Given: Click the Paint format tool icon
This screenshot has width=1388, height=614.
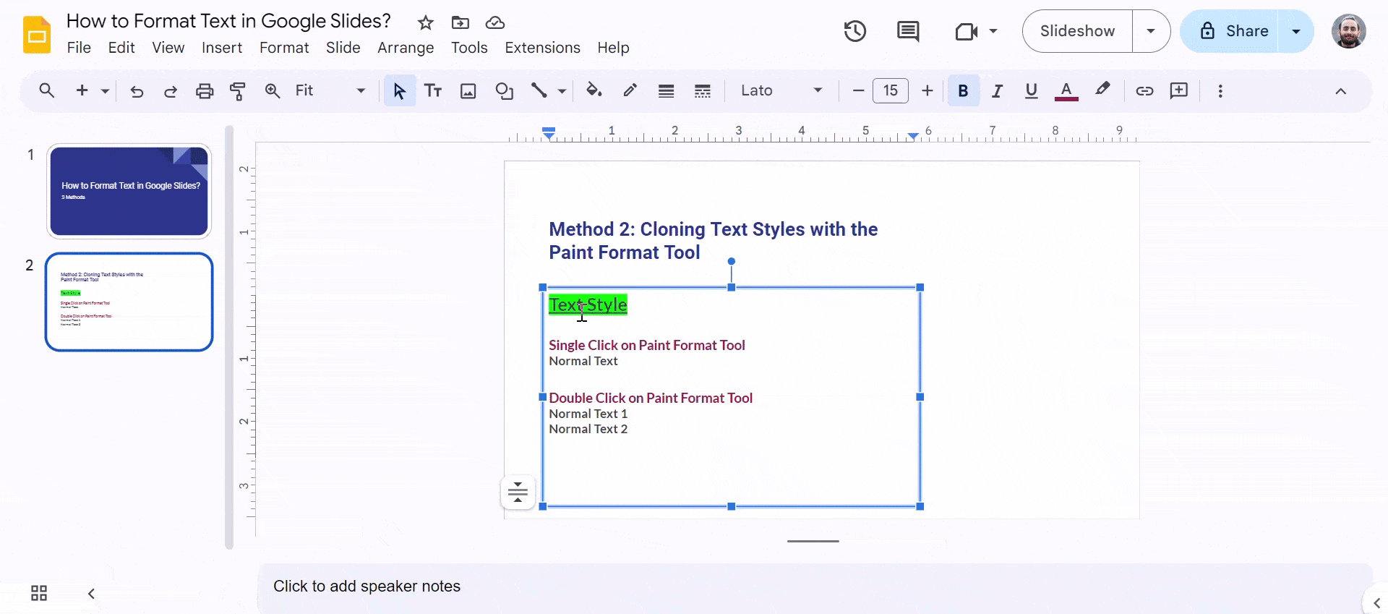Looking at the screenshot, I should (x=237, y=91).
